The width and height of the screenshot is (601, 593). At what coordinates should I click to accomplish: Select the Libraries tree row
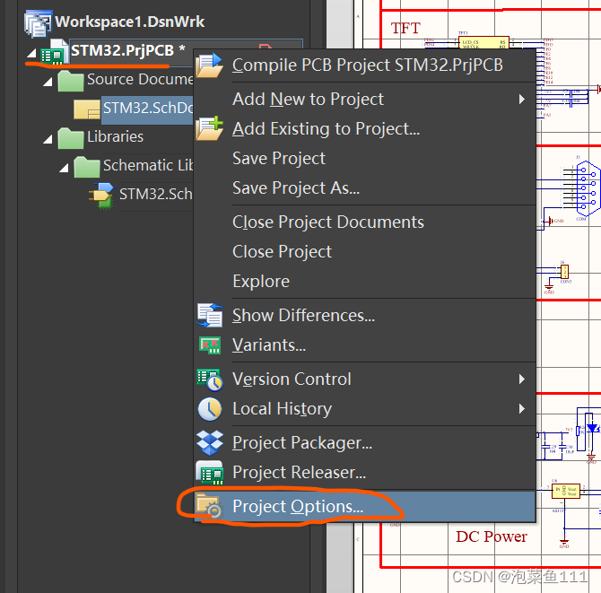[x=115, y=137]
